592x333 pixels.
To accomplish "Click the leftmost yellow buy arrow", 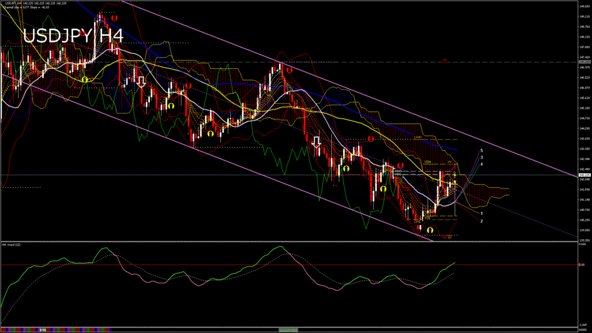I will pos(84,80).
